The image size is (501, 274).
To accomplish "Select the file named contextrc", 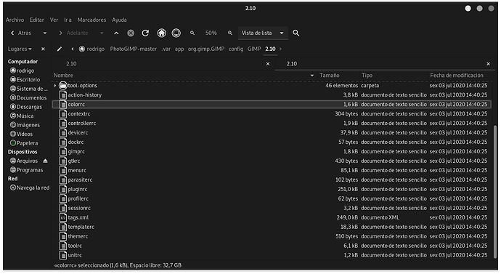I will tap(79, 114).
